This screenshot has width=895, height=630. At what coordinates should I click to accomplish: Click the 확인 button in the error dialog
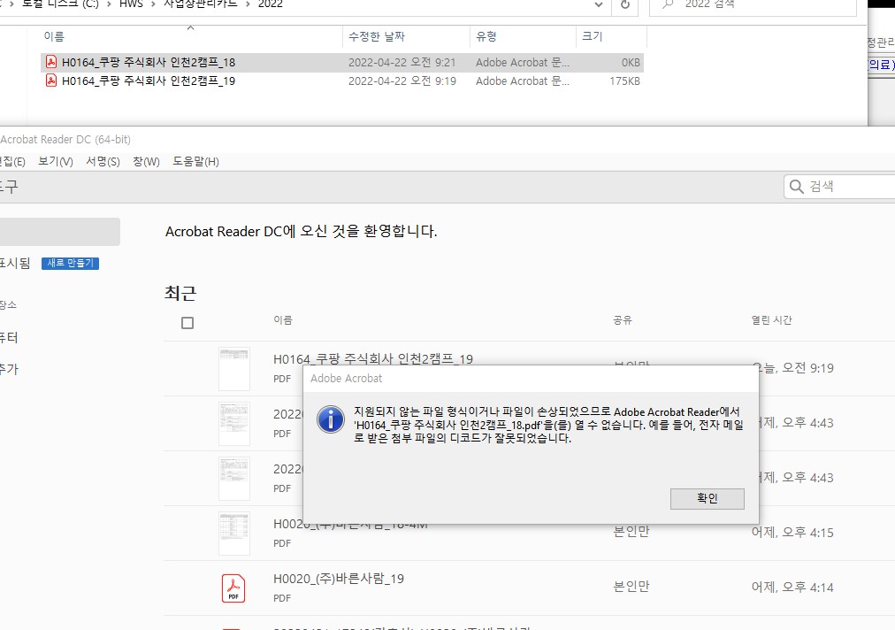[x=708, y=499]
